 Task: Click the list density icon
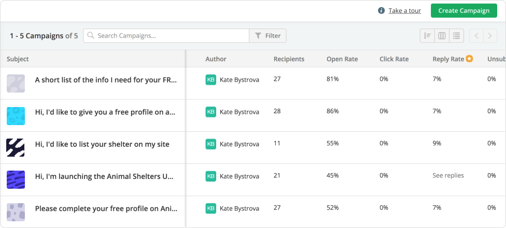(x=456, y=36)
